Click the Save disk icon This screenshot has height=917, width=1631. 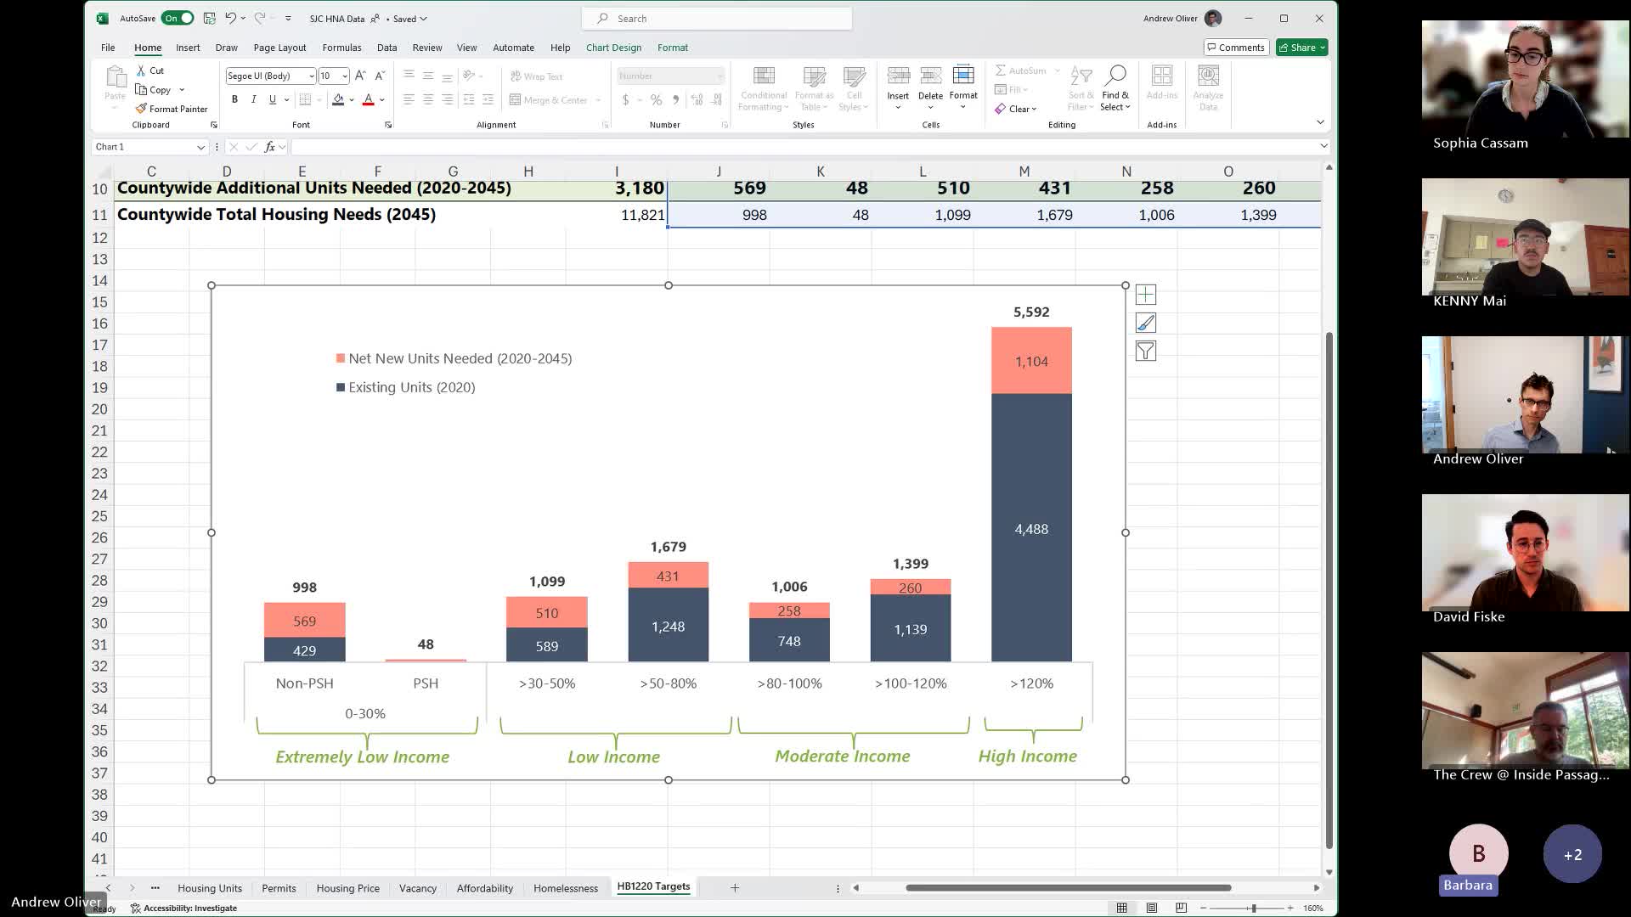209,18
